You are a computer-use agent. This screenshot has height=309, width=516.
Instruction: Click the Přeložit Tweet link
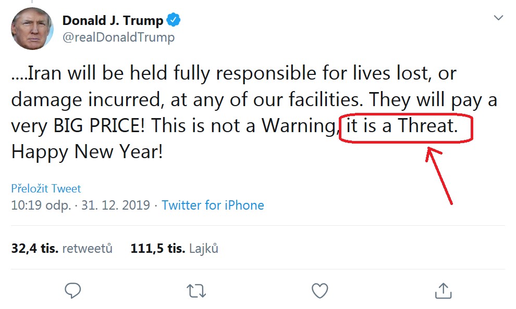pyautogui.click(x=46, y=188)
